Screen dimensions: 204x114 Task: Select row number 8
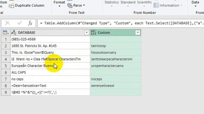pyautogui.click(x=6, y=85)
